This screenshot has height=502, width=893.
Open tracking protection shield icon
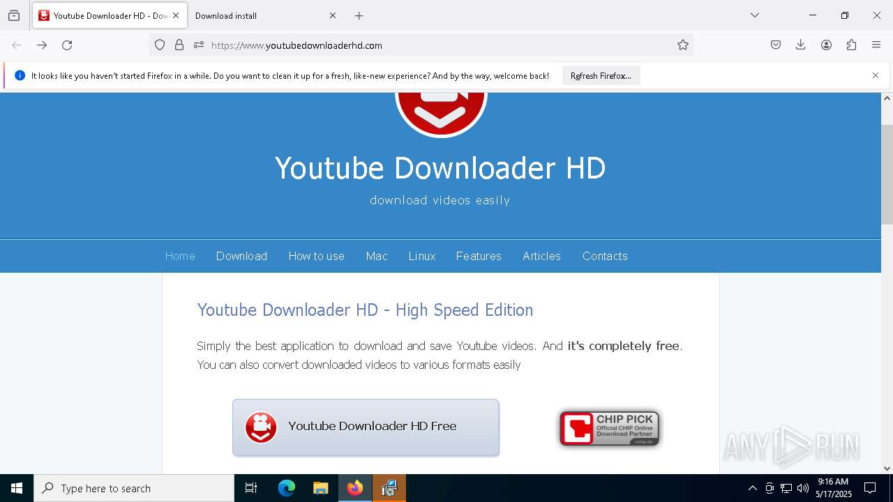pyautogui.click(x=160, y=45)
